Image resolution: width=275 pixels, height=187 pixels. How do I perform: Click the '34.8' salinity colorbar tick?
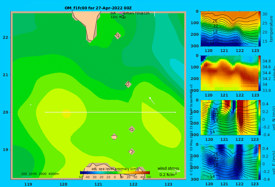[x=266, y=61]
